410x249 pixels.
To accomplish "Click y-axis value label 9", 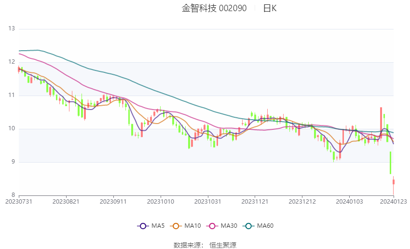I will 13,162.
